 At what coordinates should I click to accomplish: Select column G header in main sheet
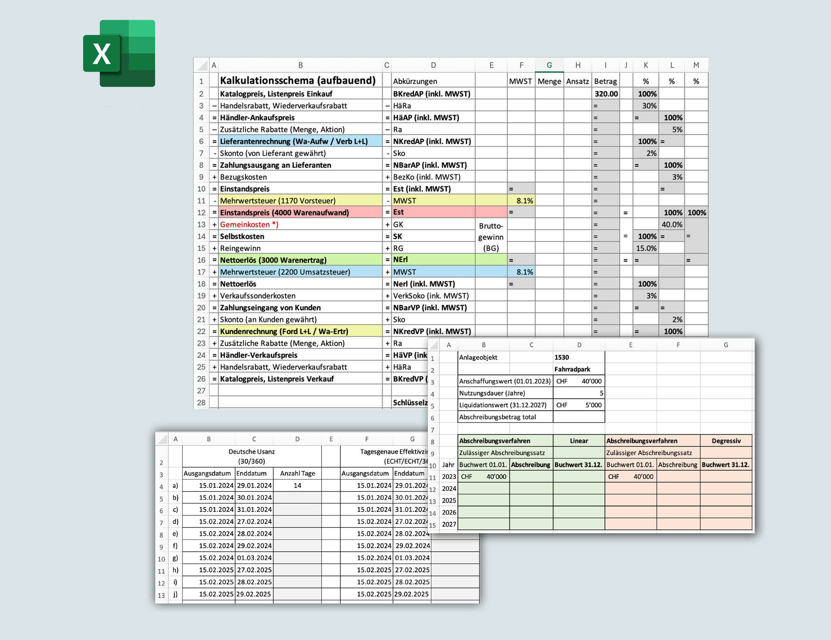pos(549,65)
